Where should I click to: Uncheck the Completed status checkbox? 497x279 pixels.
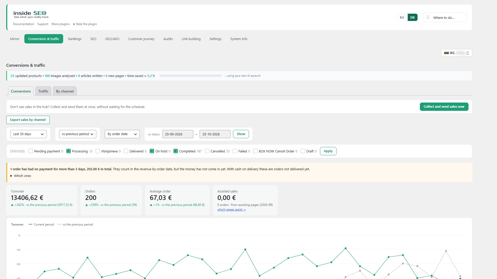click(176, 151)
